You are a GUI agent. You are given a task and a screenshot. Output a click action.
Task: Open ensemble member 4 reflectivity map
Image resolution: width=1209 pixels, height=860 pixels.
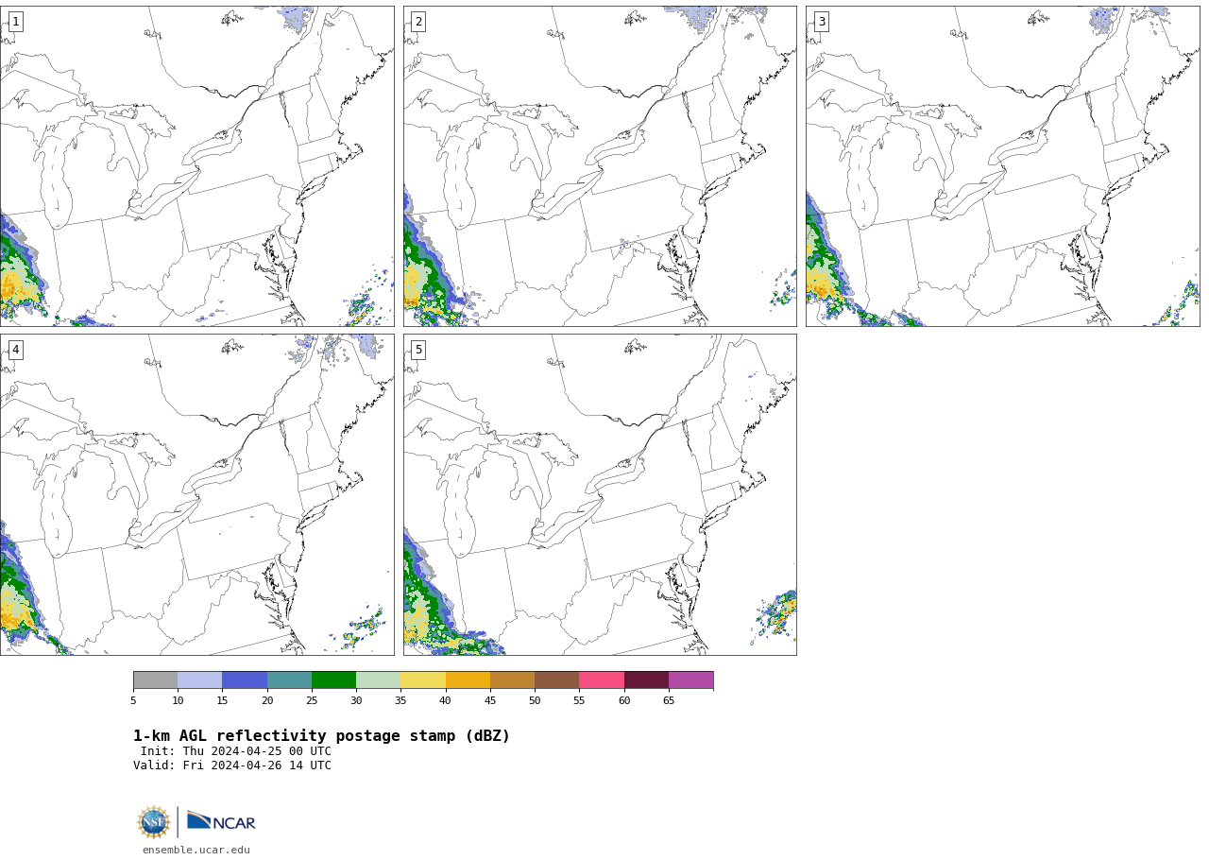point(197,494)
